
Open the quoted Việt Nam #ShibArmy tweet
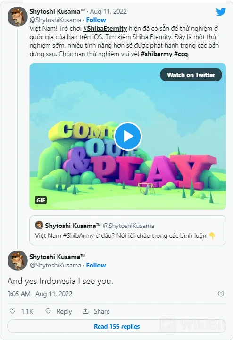coord(128,230)
